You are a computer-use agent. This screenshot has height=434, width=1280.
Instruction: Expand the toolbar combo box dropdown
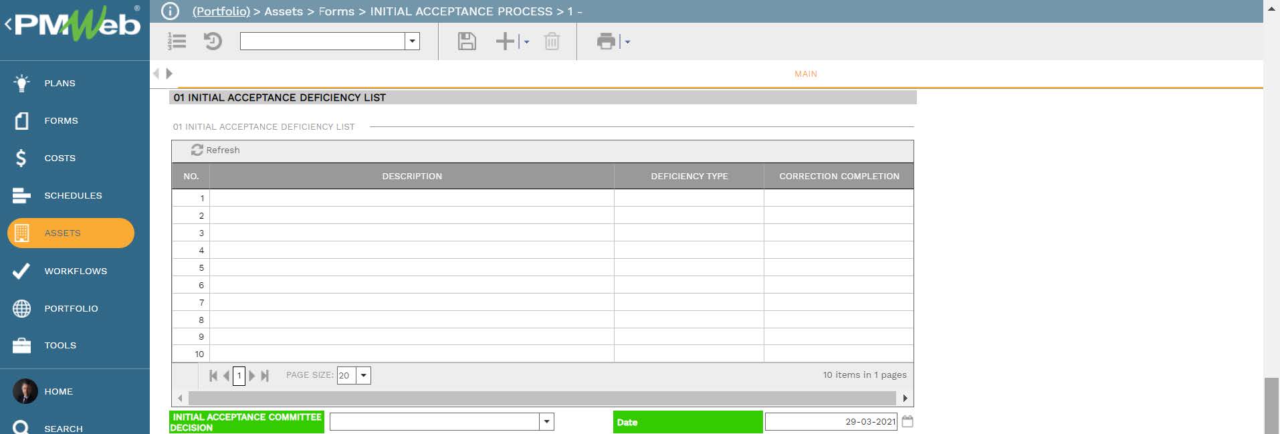click(x=413, y=41)
